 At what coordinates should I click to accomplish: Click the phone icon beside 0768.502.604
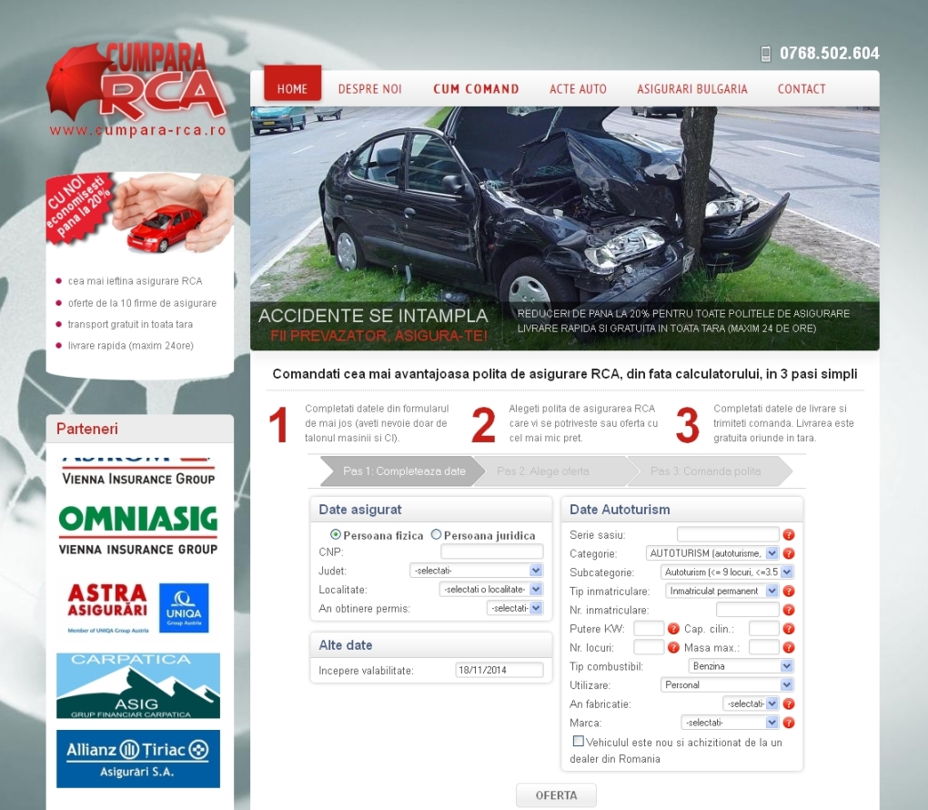[766, 54]
